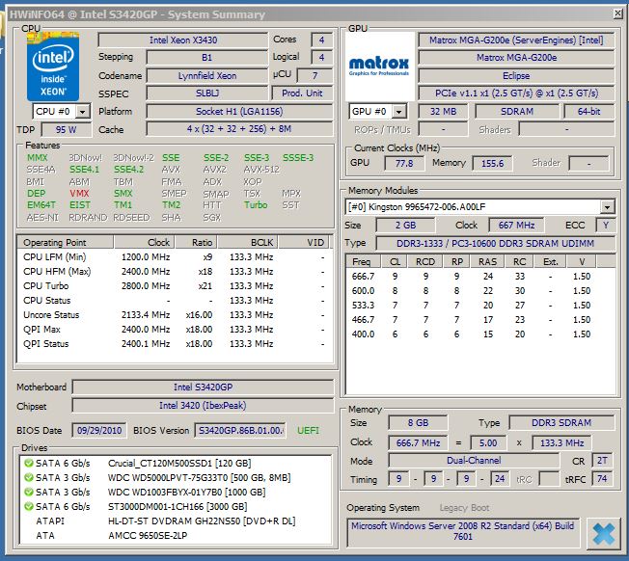
Task: Click the greyed Legacy Boot label
Action: click(x=464, y=508)
